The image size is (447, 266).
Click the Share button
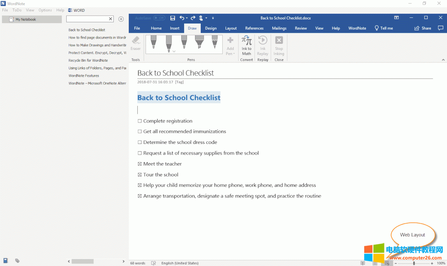coord(423,28)
